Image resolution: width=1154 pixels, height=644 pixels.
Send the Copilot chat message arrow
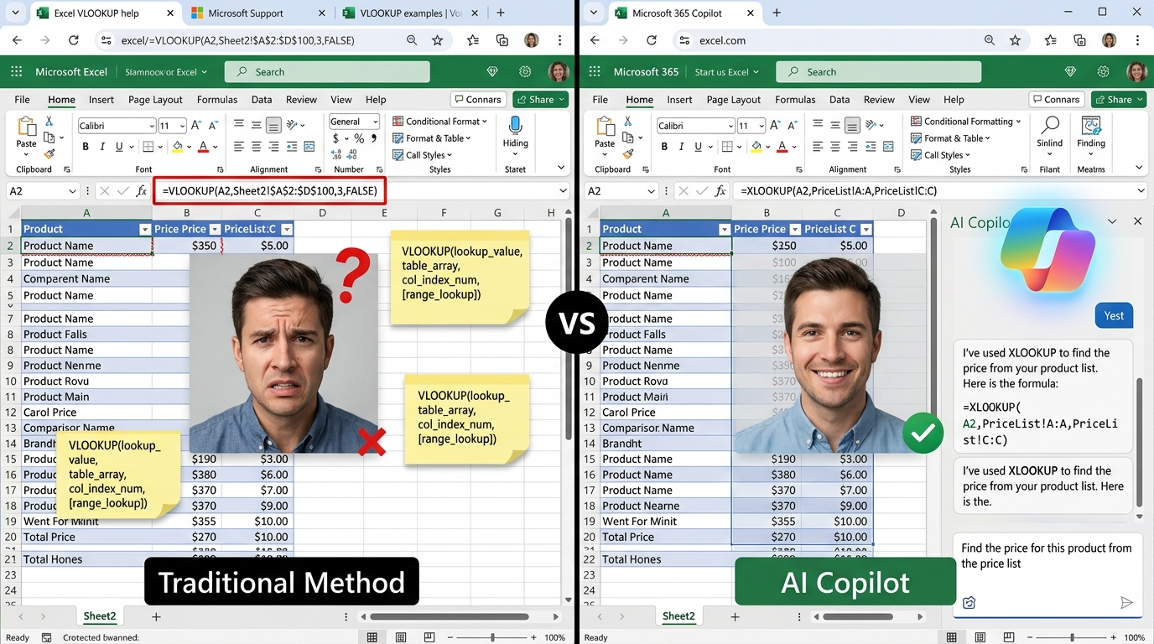click(1126, 602)
